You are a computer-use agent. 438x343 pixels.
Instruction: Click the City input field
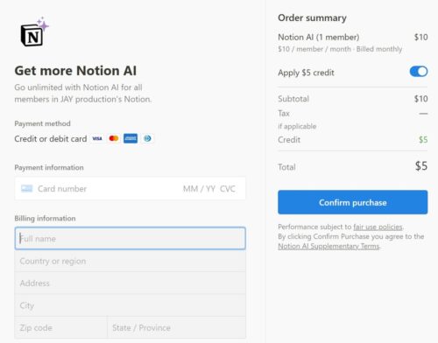(x=131, y=305)
